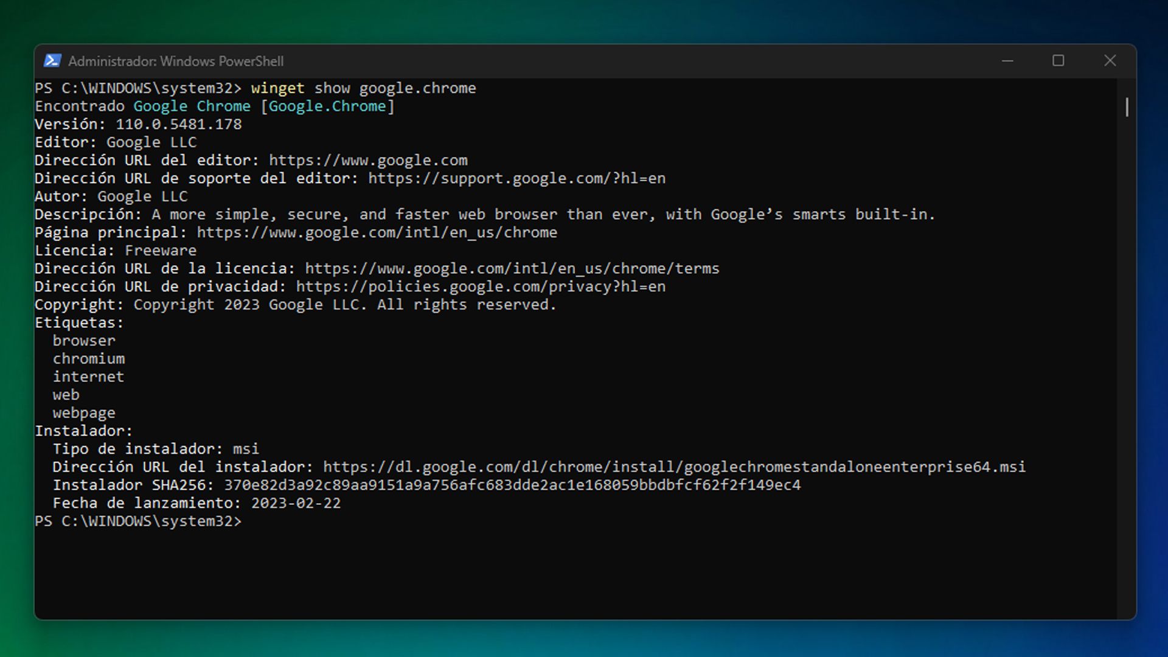Click the Chrome homepage URL after 'Página principal'
Screen dimensions: 1168x657
coord(377,233)
